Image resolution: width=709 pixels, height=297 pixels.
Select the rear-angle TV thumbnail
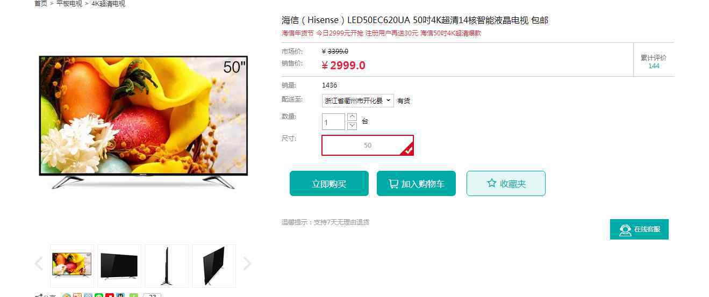(x=214, y=266)
